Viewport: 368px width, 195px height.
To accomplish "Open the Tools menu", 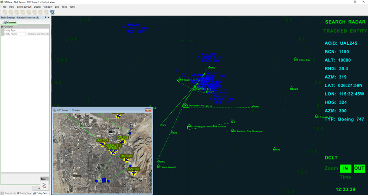I will [64, 7].
